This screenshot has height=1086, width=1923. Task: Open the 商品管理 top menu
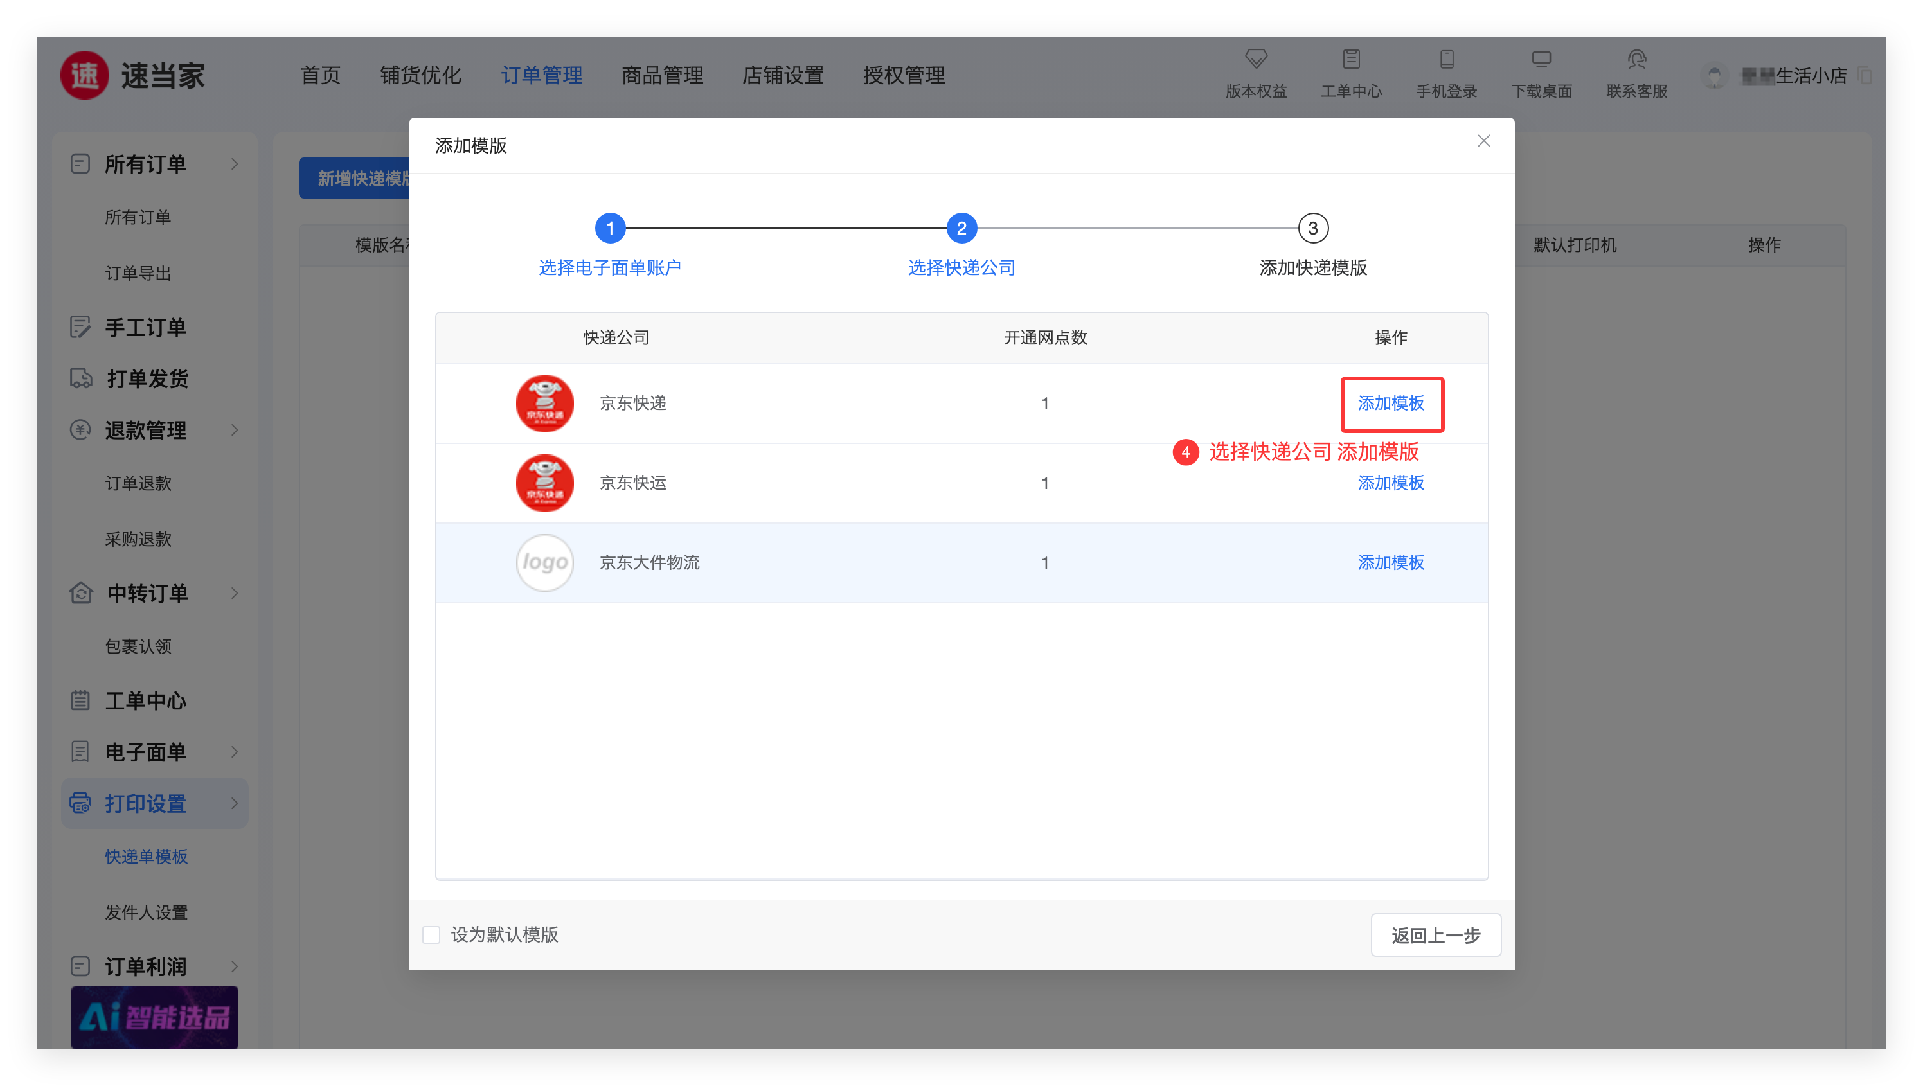coord(662,75)
